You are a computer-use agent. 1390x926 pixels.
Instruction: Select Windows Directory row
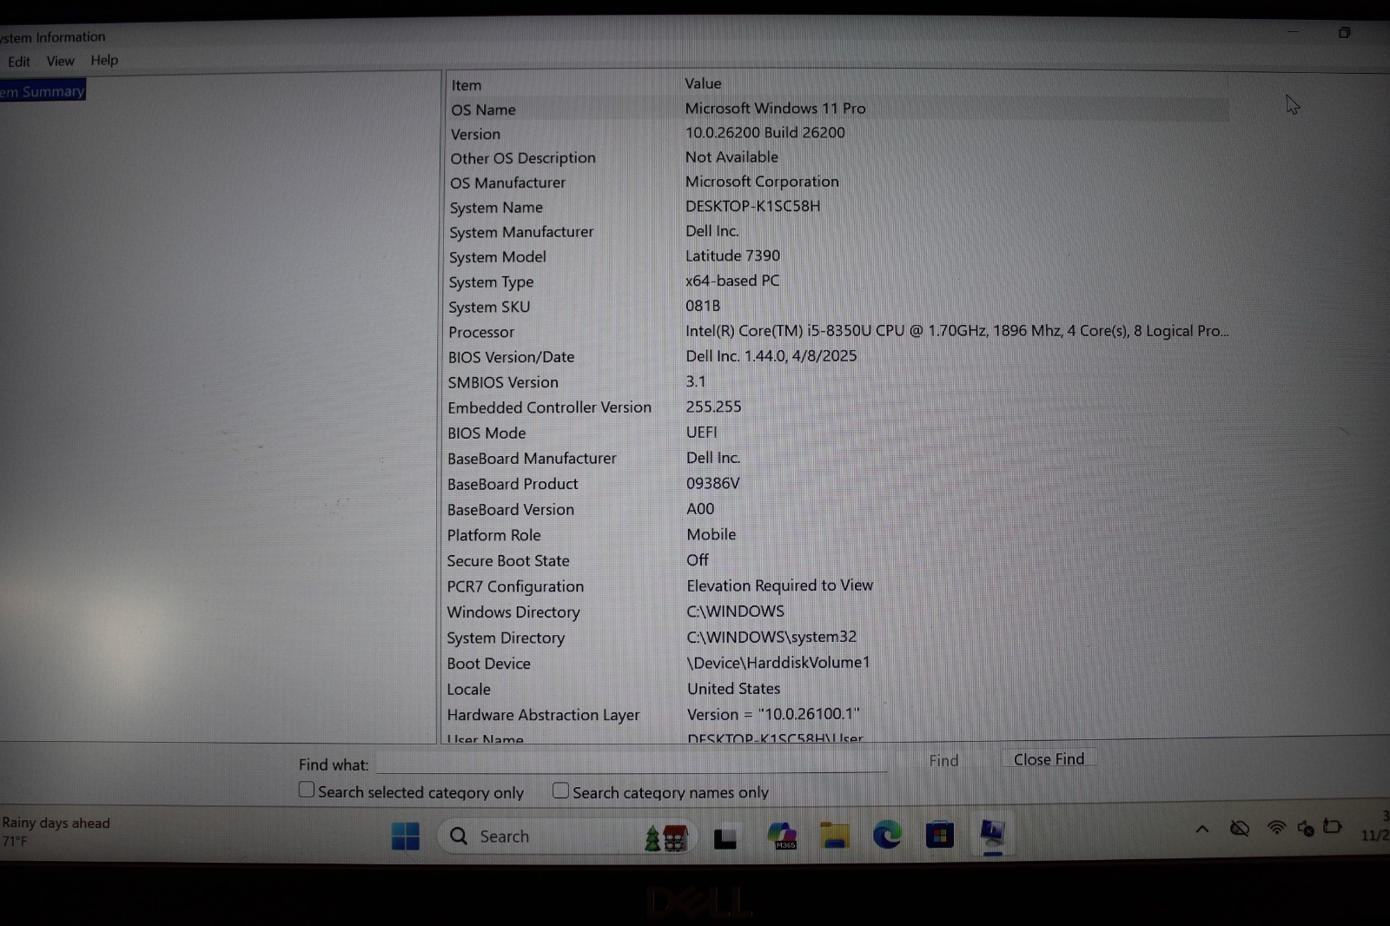[837, 612]
